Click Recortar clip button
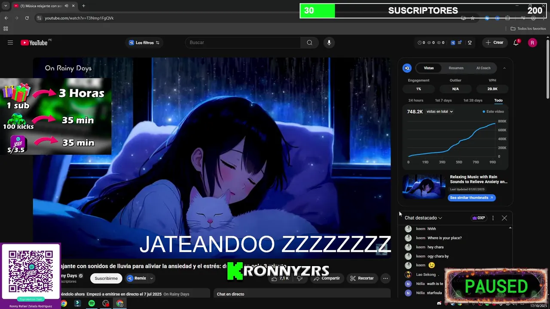This screenshot has height=309, width=550. (x=362, y=279)
